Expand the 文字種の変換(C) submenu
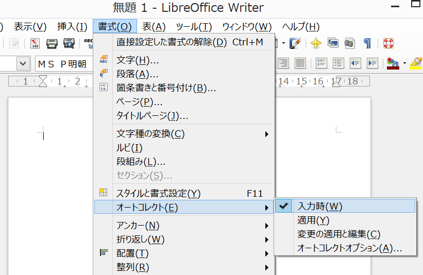The width and height of the screenshot is (423, 275). tap(184, 134)
